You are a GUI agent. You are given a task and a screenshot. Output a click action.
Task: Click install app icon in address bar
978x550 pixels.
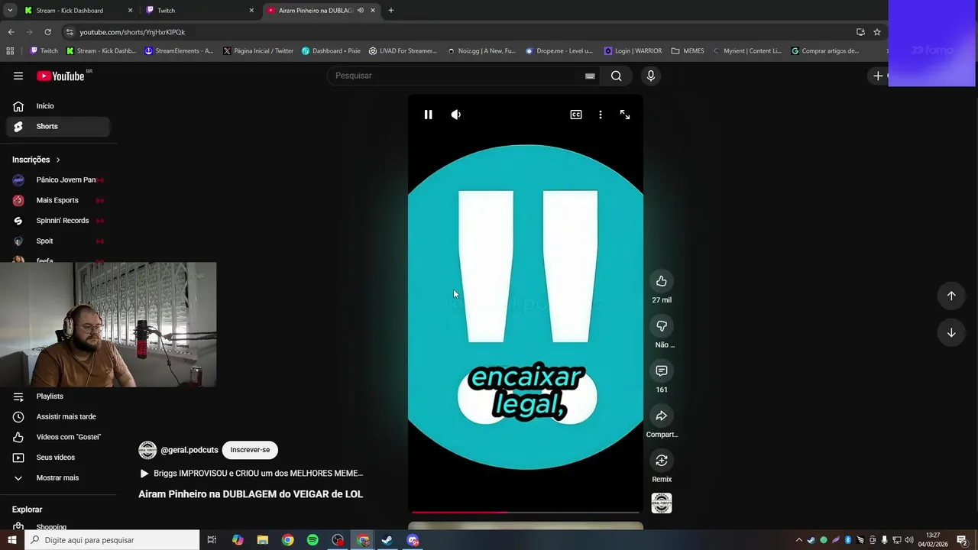pyautogui.click(x=860, y=32)
